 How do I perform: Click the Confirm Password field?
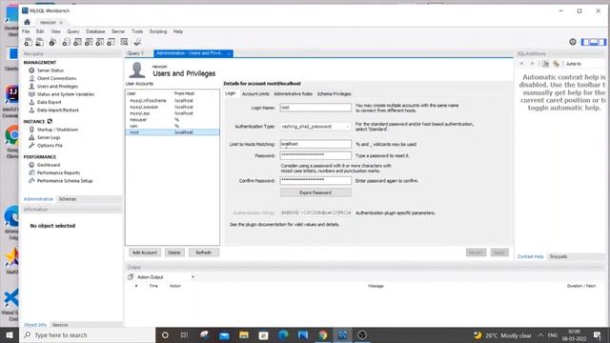point(315,180)
